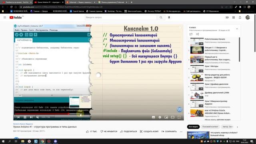Click the video watermark channel logo
The image size is (256, 144).
coord(180,109)
